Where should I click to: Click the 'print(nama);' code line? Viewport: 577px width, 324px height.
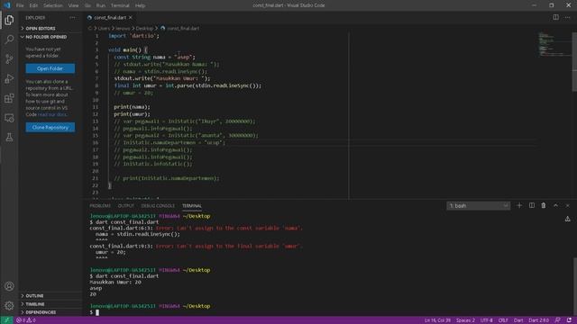click(x=132, y=107)
